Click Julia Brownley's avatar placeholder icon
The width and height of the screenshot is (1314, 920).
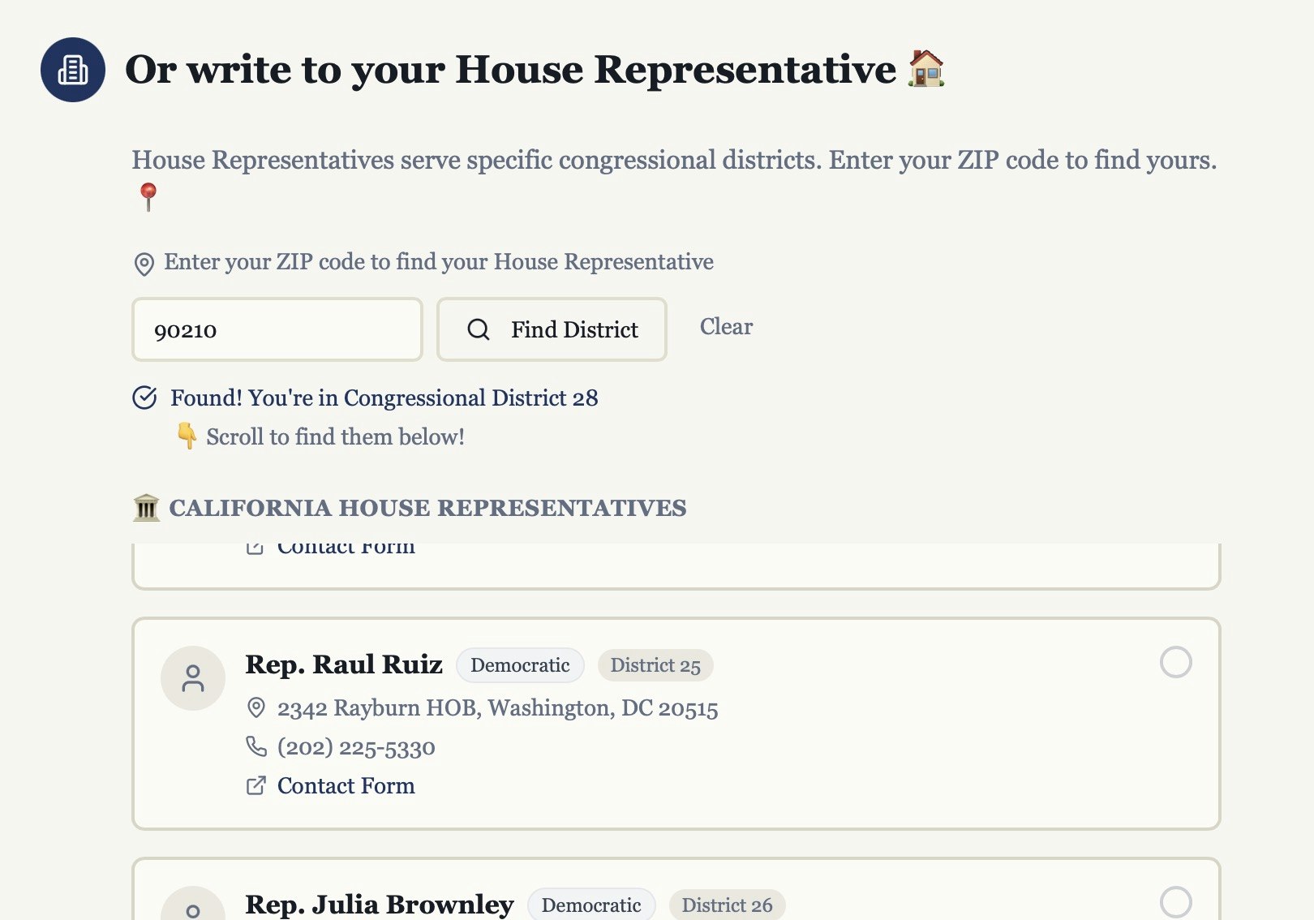192,911
